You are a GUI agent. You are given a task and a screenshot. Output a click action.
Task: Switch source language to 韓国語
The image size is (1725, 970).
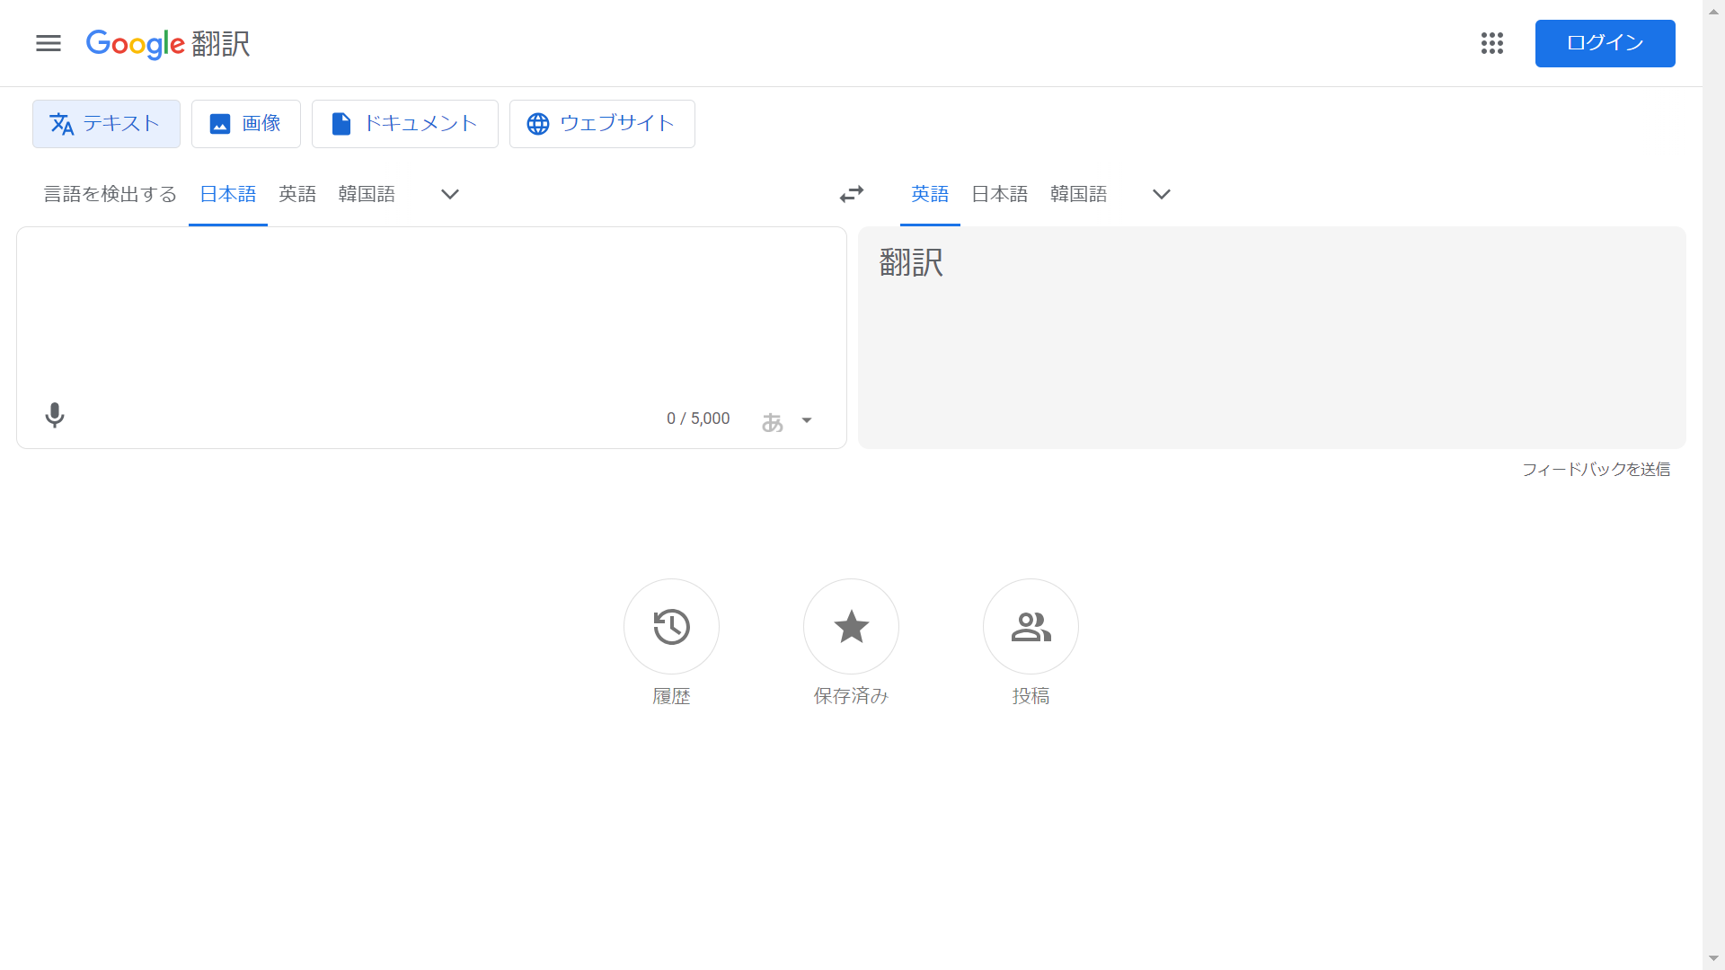coord(366,194)
